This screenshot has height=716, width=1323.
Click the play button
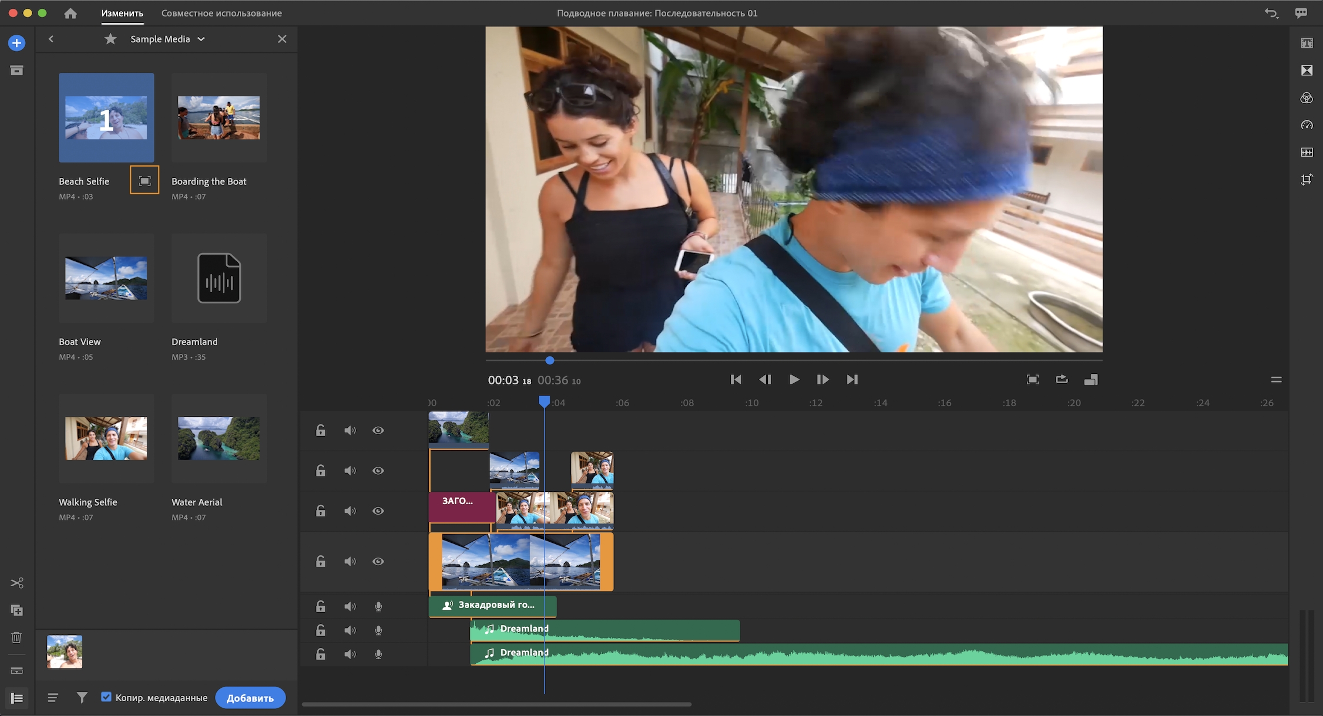coord(794,380)
